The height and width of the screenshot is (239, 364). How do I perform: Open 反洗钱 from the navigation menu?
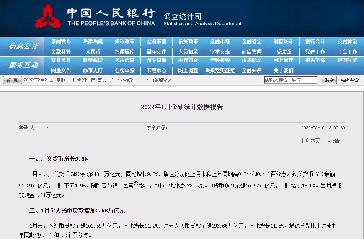pyautogui.click(x=283, y=52)
